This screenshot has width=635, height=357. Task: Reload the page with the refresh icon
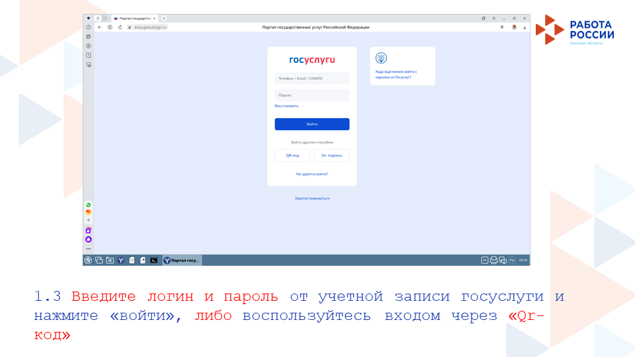click(120, 27)
